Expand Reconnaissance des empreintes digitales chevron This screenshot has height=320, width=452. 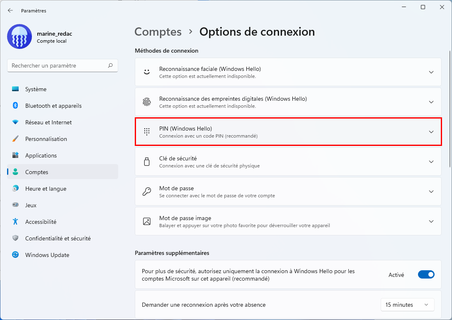point(431,102)
